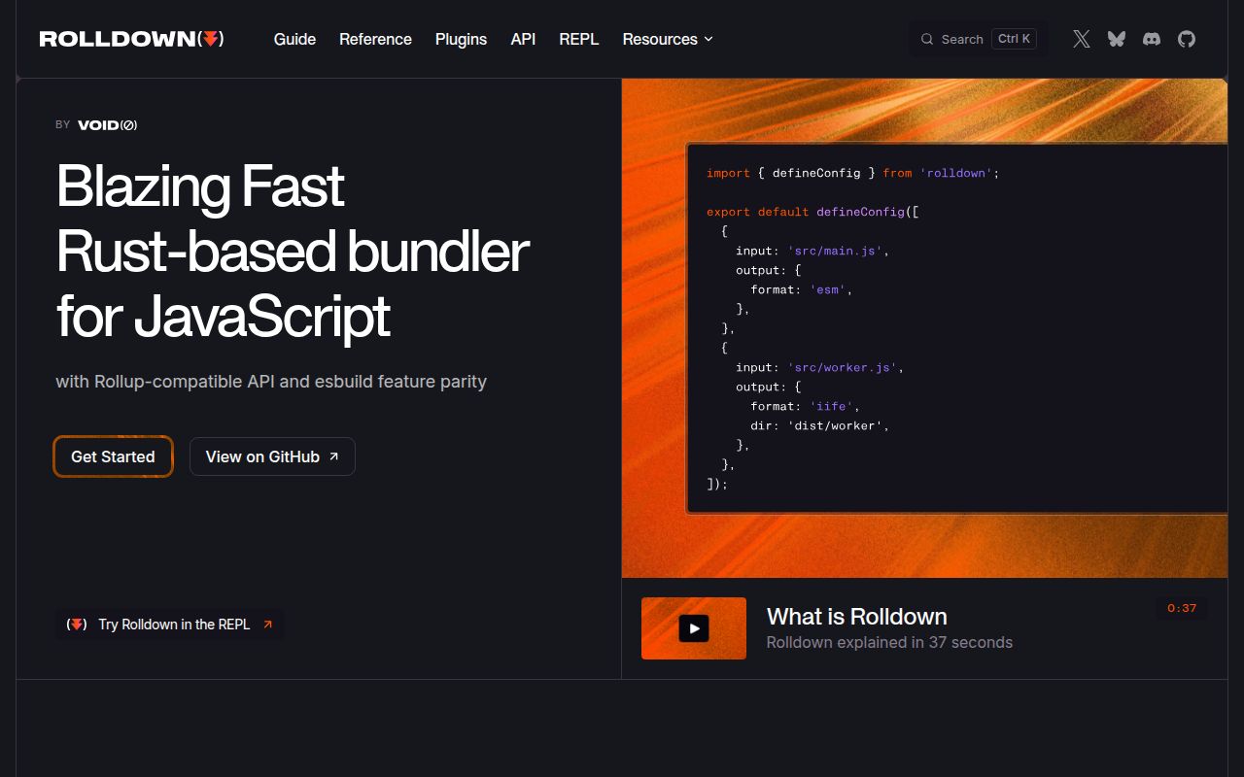Click the export default defineConfig line
1244x777 pixels.
[x=812, y=212]
